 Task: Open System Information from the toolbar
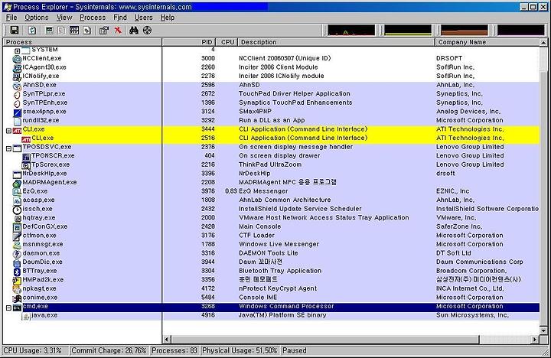click(x=49, y=30)
